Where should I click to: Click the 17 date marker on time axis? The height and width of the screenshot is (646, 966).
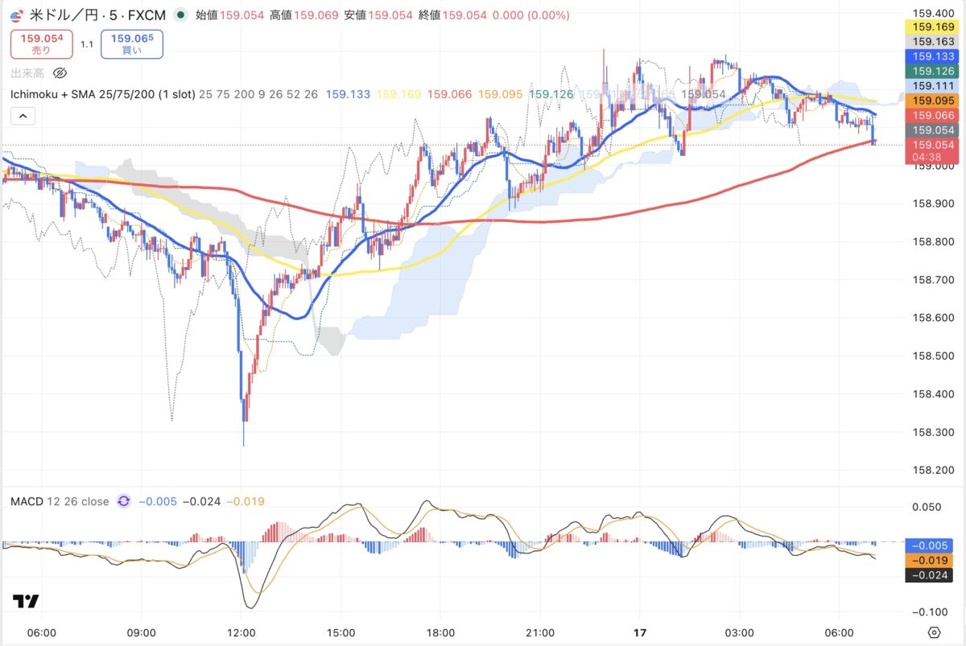[x=641, y=632]
